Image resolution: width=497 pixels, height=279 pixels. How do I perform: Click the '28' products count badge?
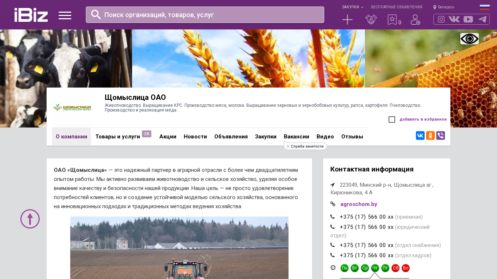tap(147, 134)
